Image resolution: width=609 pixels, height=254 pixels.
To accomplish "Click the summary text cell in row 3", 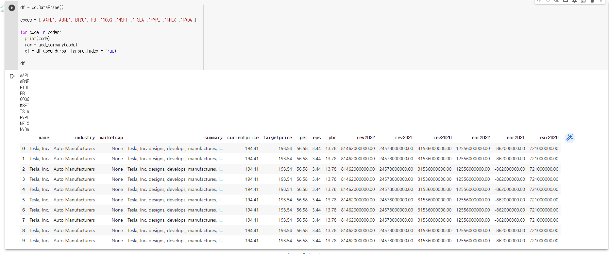I will (x=175, y=179).
